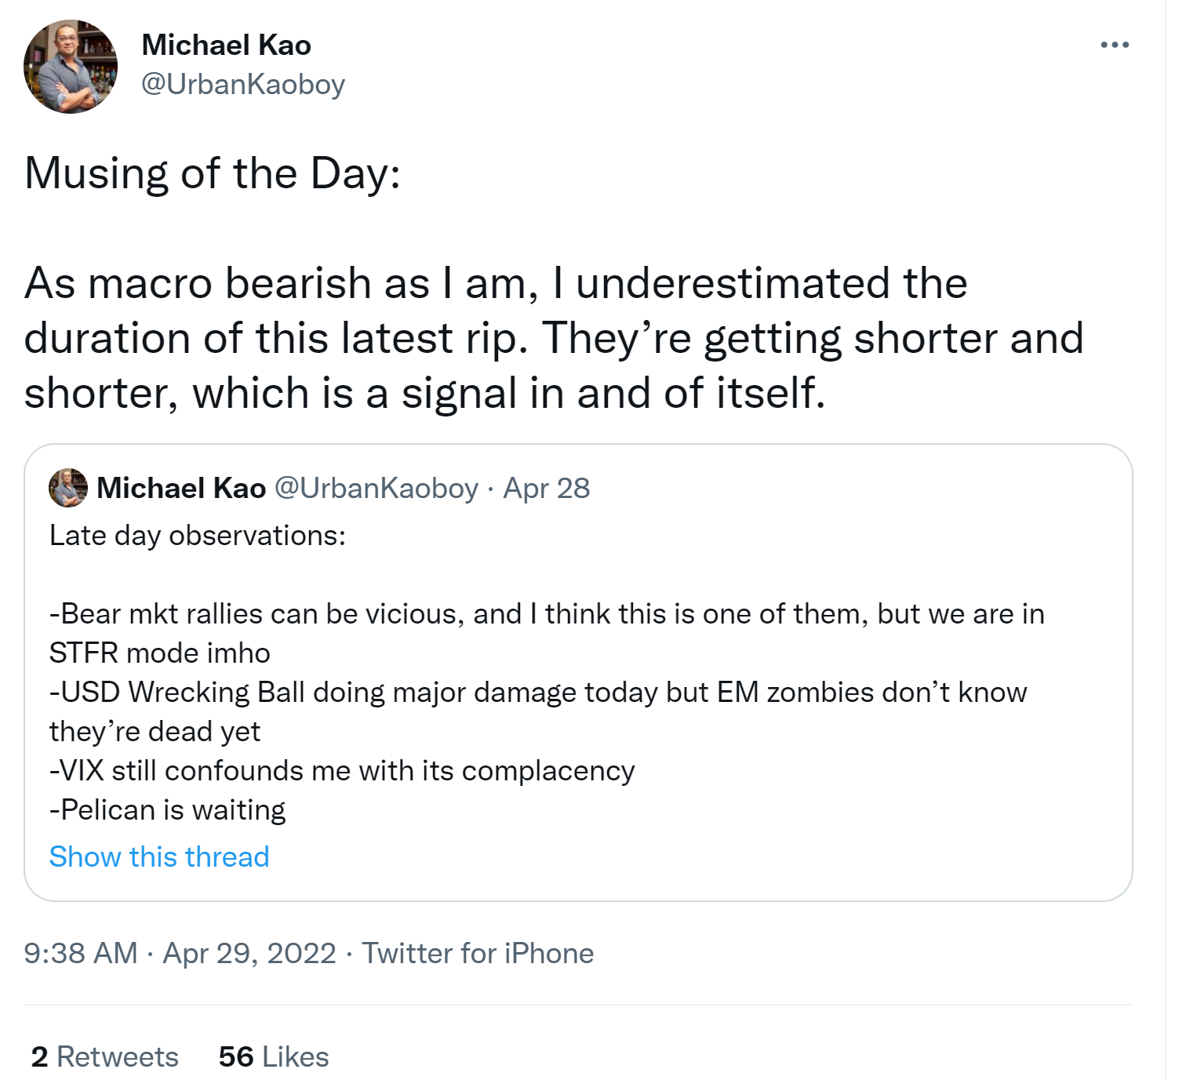Click the small avatar in the quoted tweet
Image resolution: width=1186 pixels, height=1080 pixels.
tap(68, 488)
